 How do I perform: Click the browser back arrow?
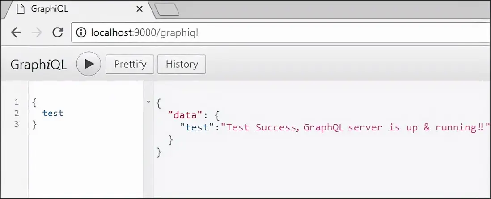(16, 32)
